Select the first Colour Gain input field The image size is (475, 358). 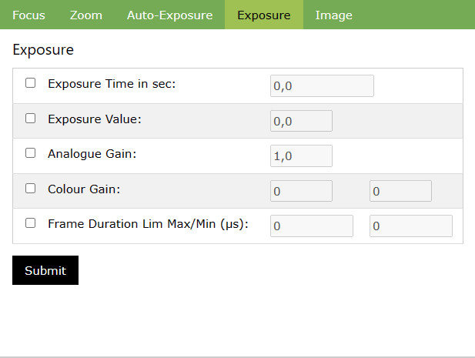pos(300,191)
